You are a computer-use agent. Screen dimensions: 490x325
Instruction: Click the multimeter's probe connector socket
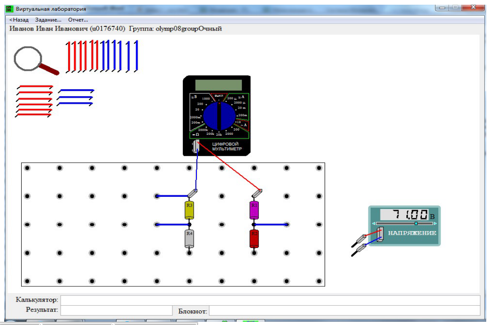[x=196, y=147]
